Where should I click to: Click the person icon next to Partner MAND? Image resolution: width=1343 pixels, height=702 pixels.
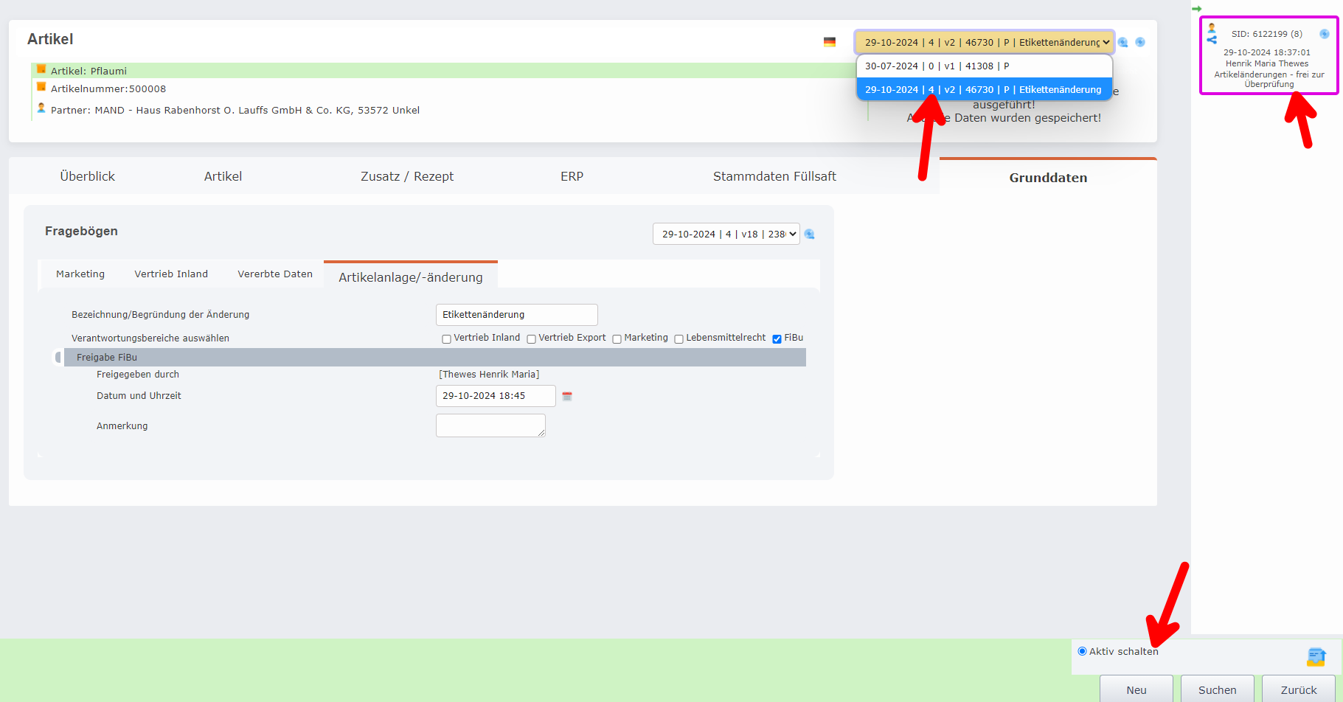click(x=41, y=108)
